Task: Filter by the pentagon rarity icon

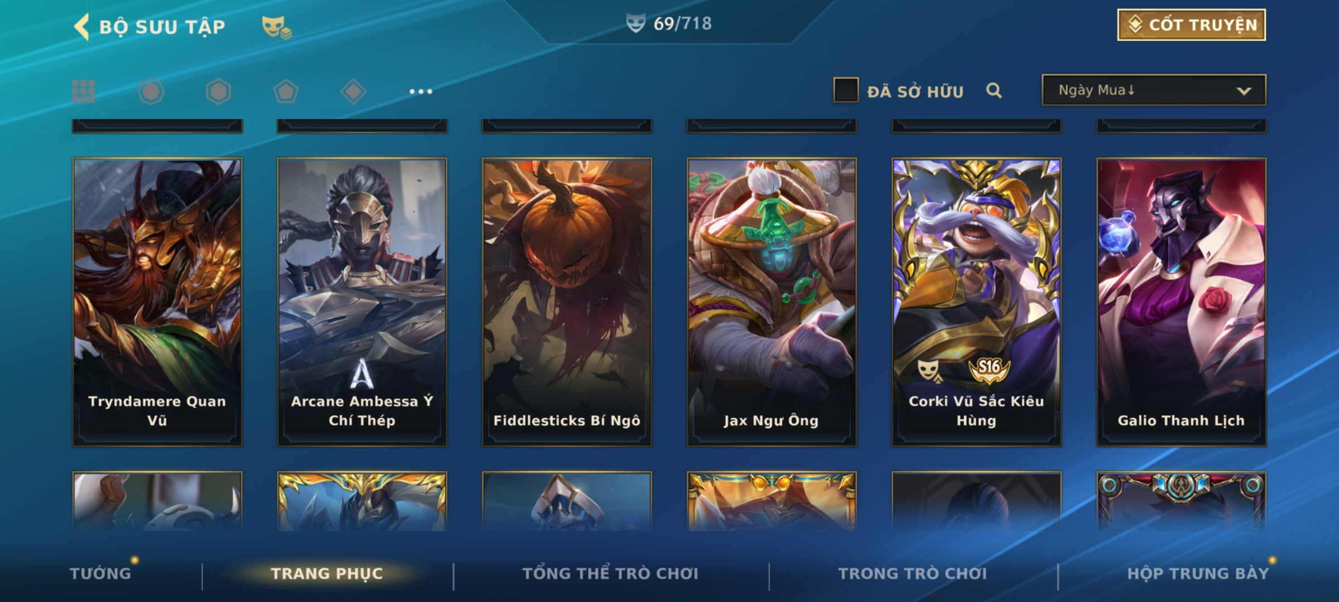Action: (286, 91)
